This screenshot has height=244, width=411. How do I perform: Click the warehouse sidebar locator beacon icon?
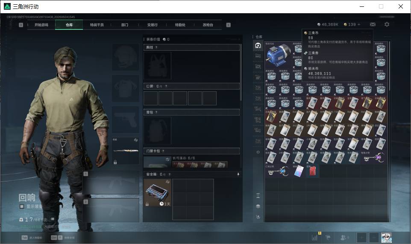click(258, 195)
